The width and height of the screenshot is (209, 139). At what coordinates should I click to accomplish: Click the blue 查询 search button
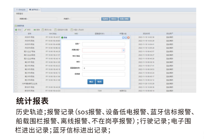(105, 19)
